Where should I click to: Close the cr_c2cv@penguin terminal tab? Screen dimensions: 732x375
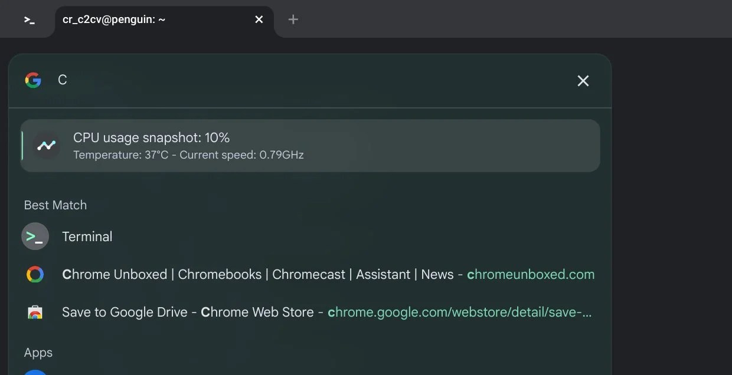tap(259, 19)
